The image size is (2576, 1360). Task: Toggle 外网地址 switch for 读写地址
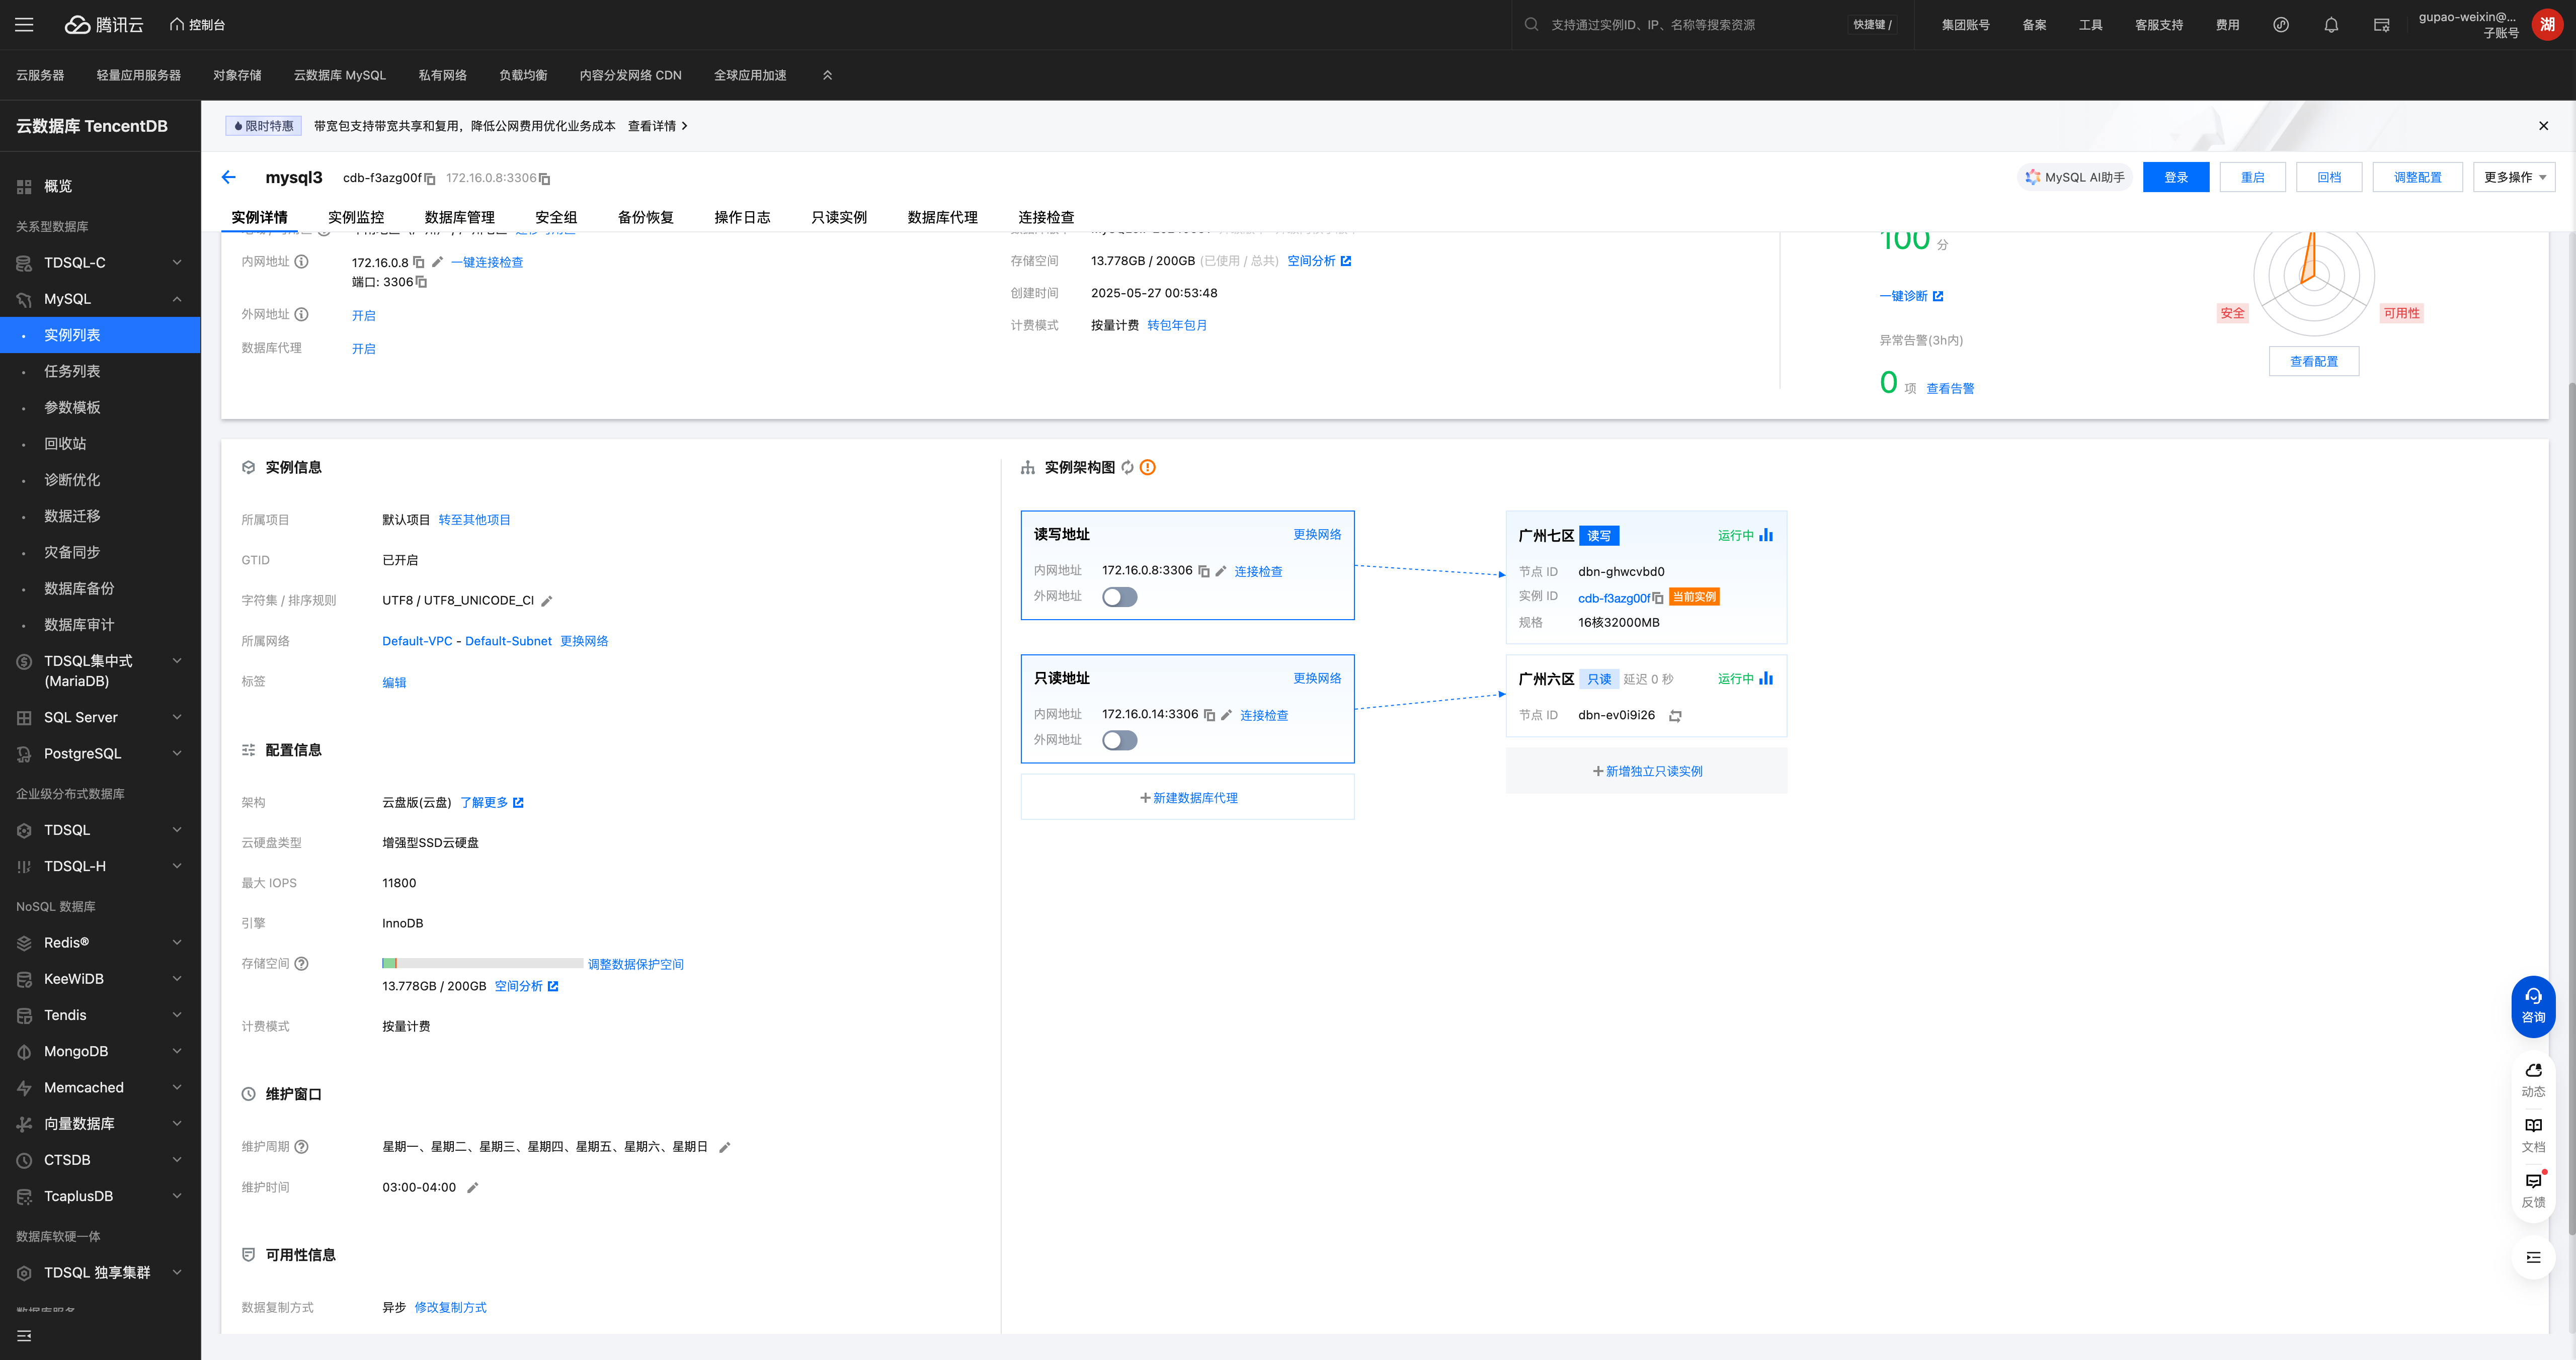(1119, 597)
